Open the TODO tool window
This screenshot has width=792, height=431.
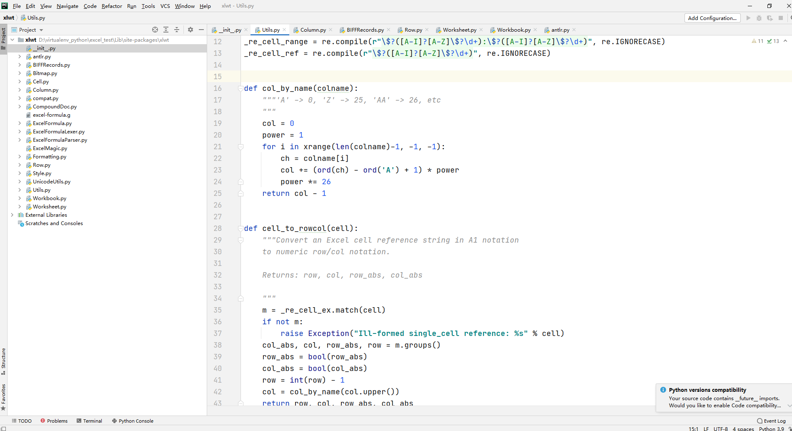[x=22, y=421]
